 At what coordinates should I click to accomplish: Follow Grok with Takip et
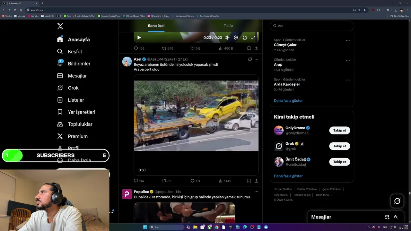tap(339, 146)
